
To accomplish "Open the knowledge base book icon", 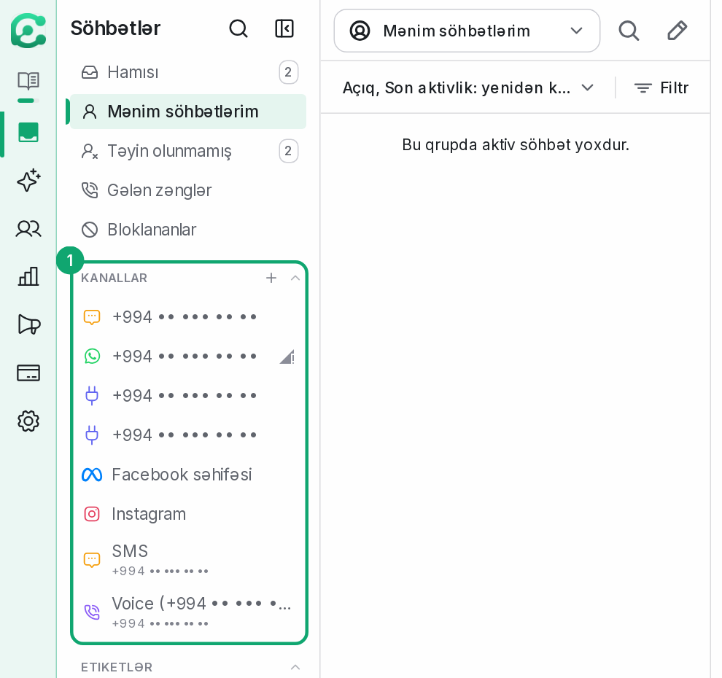I will coord(28,81).
